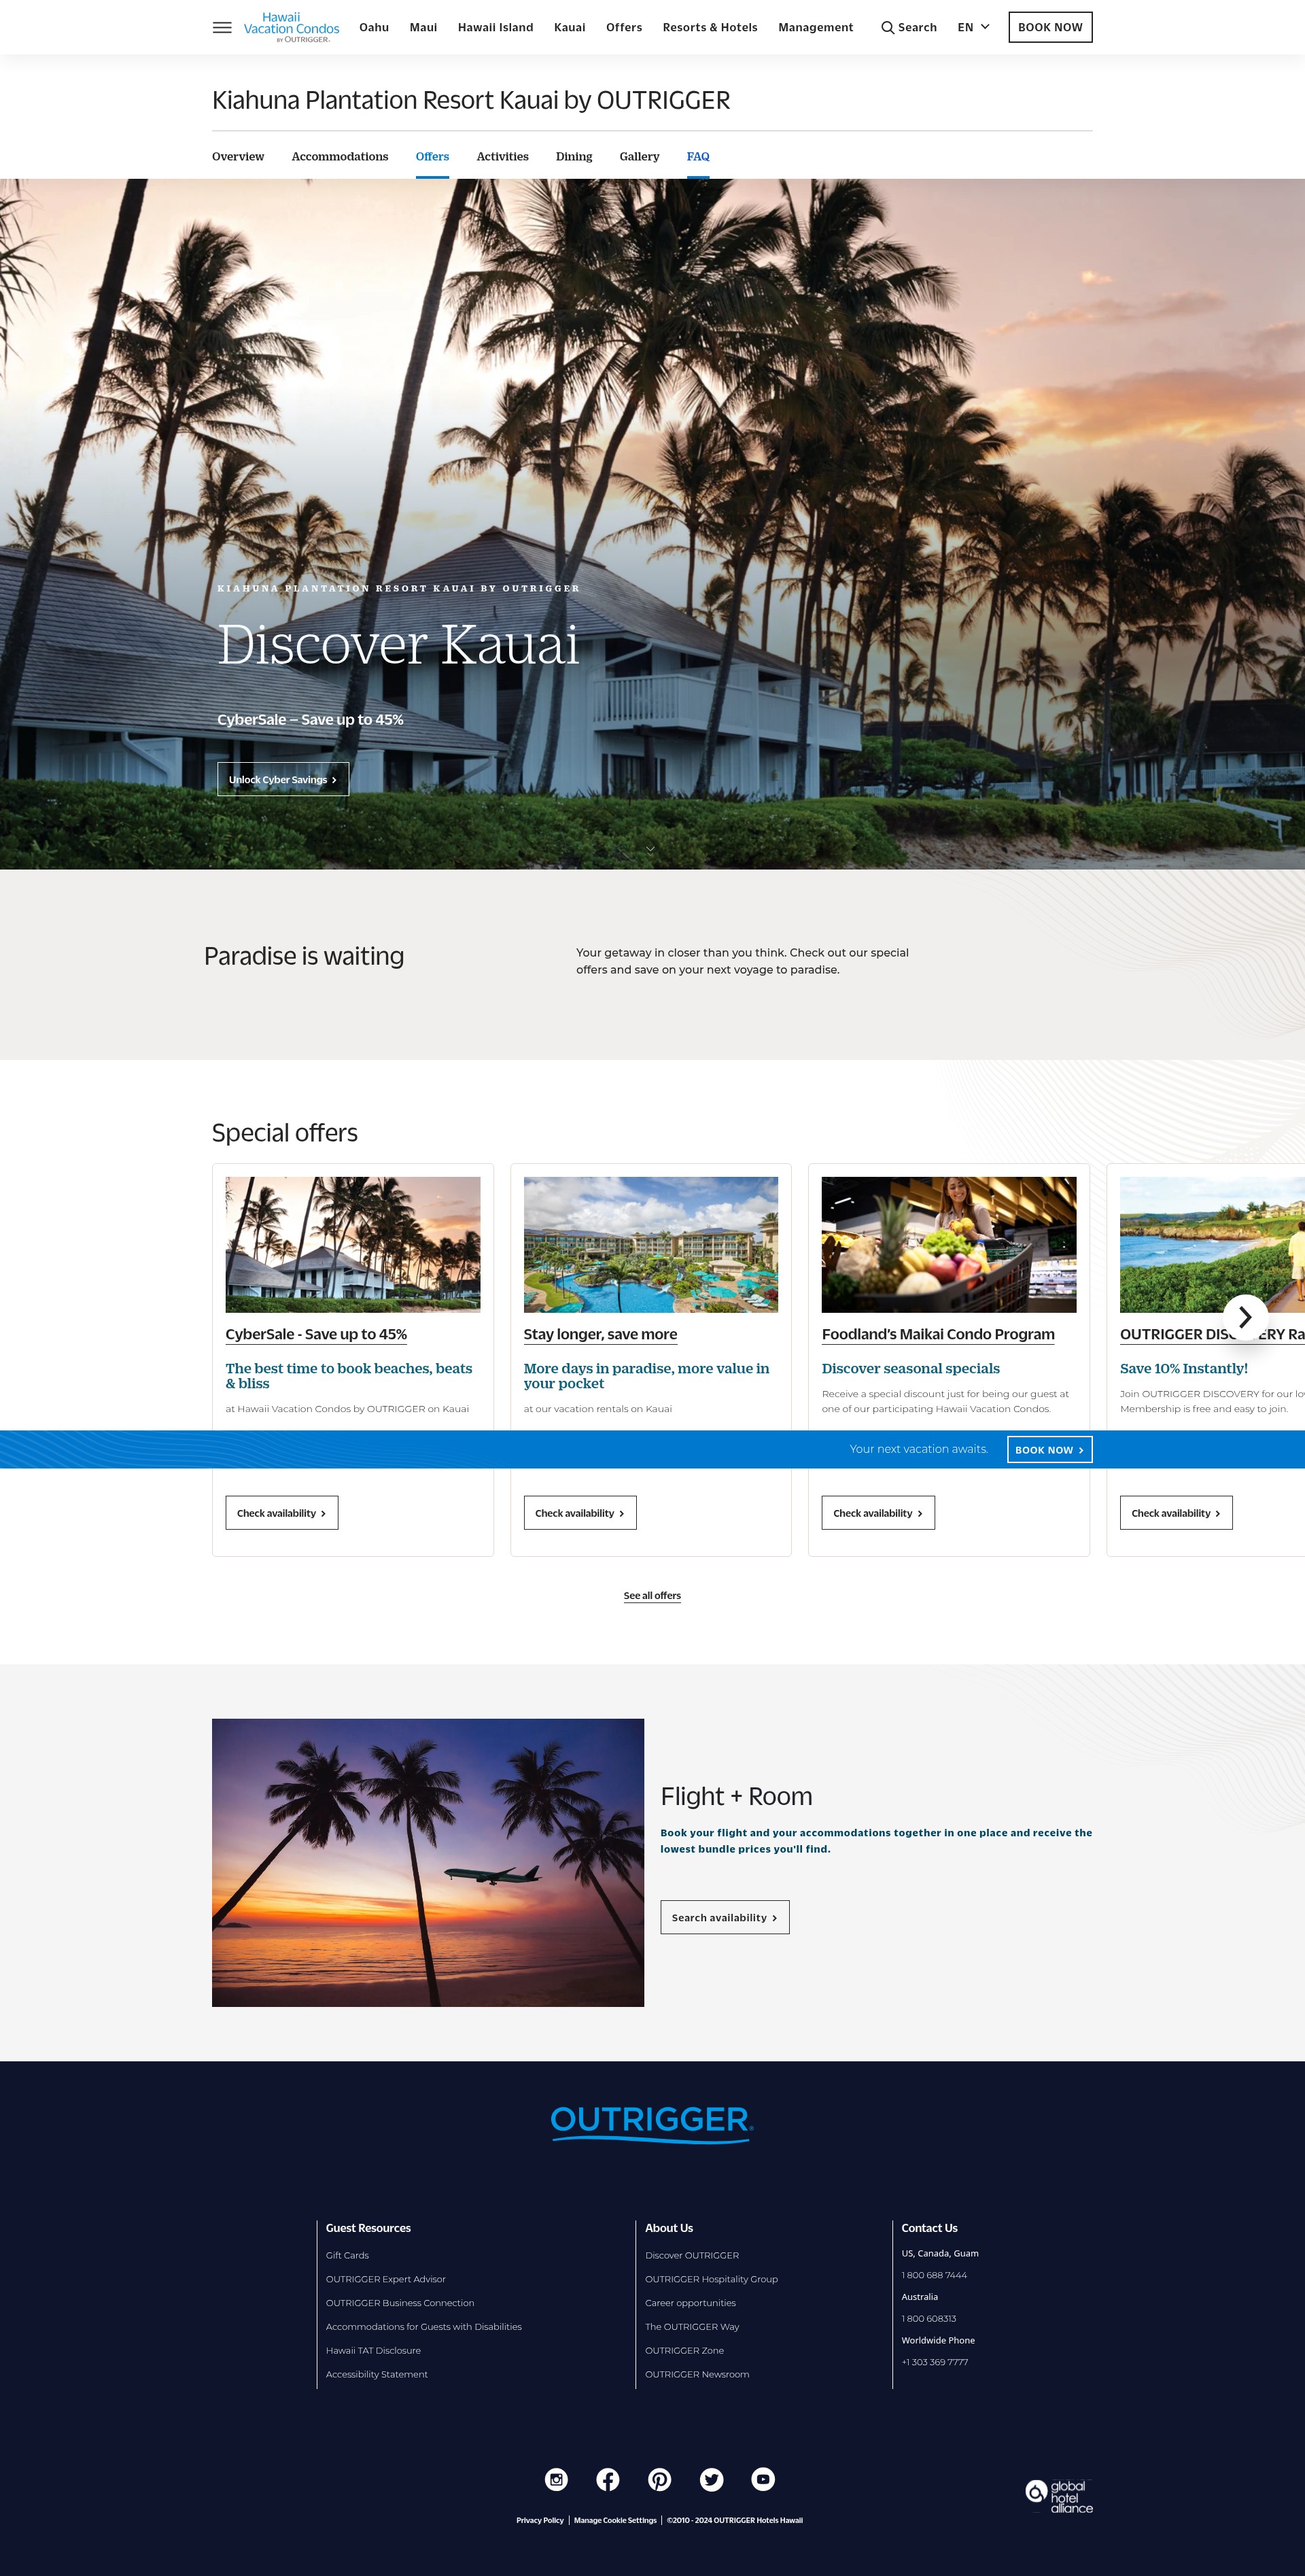Check availability for Foodland's Maikai offer
This screenshot has height=2576, width=1305.
point(878,1512)
